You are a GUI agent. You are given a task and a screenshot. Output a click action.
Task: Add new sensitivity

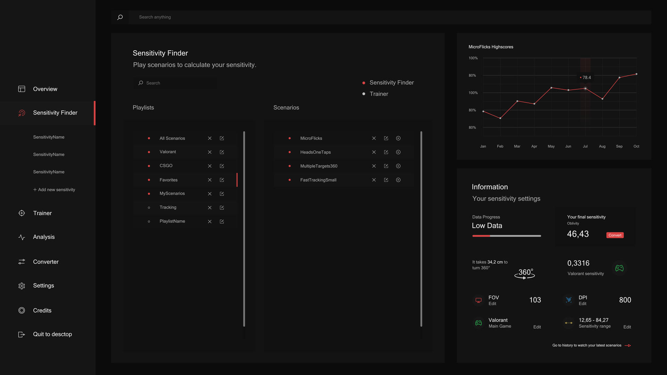tap(54, 190)
